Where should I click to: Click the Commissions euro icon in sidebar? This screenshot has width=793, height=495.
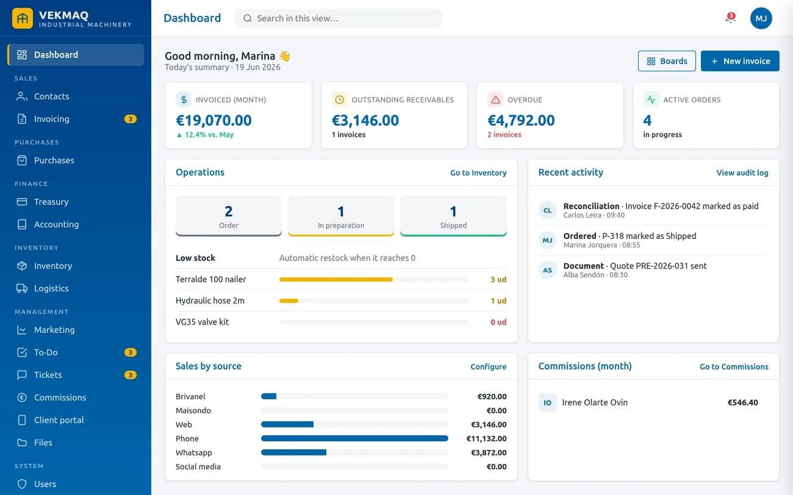pyautogui.click(x=22, y=397)
